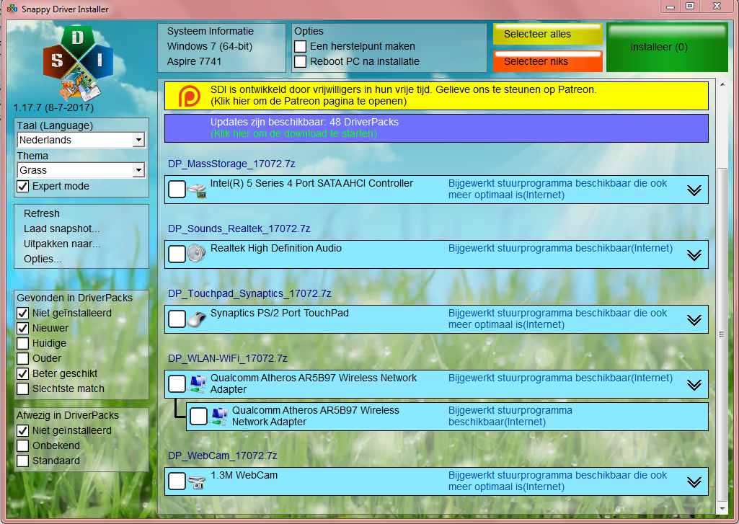Click the DP_Sounds_Realtek_17072.7z pack heading

(x=239, y=228)
